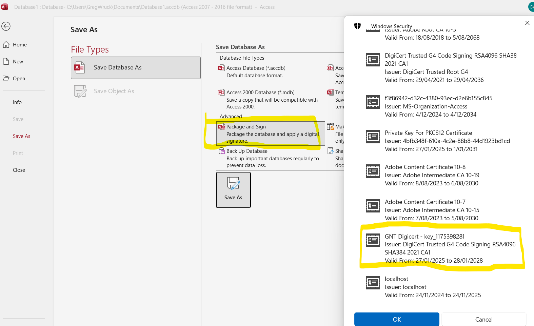Choose Close in the backstage sidebar
Viewport: 534px width, 326px height.
(x=19, y=170)
